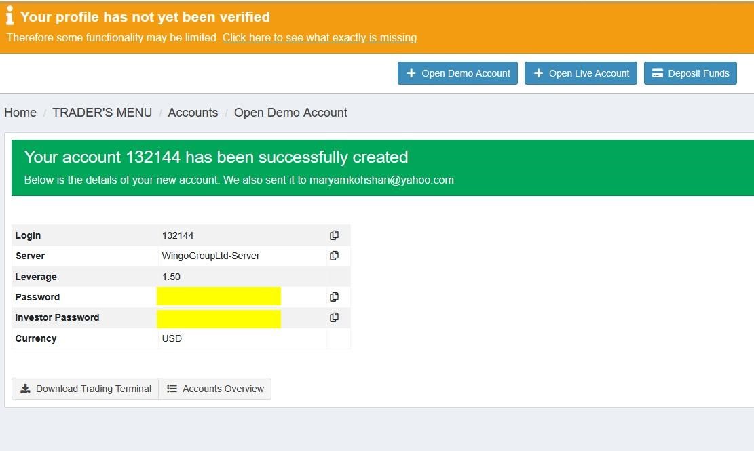The image size is (754, 451).
Task: Open Demo Account button in top bar
Action: point(457,73)
